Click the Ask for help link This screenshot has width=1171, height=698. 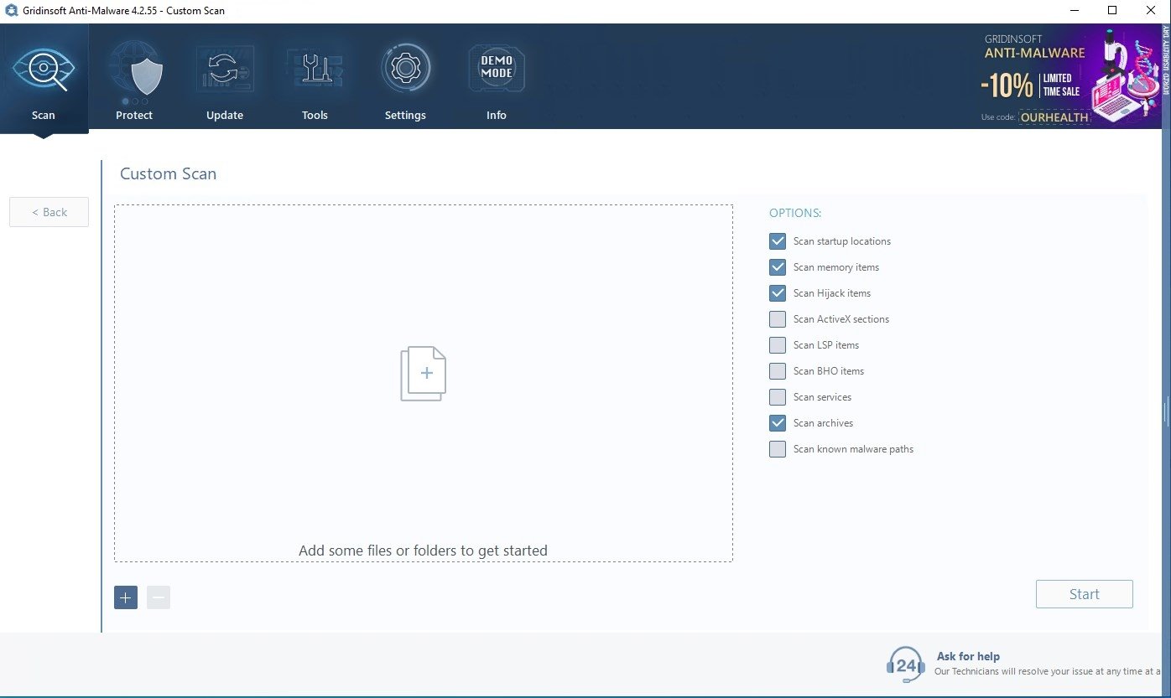pyautogui.click(x=968, y=656)
